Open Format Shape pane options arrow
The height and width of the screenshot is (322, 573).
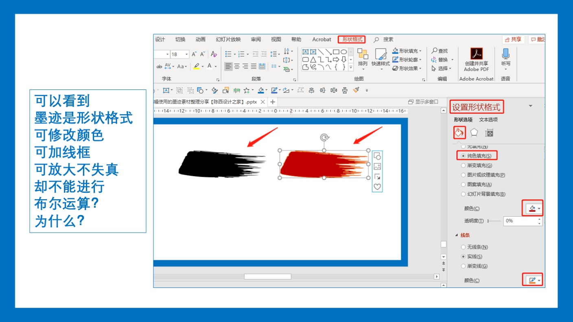coord(530,106)
